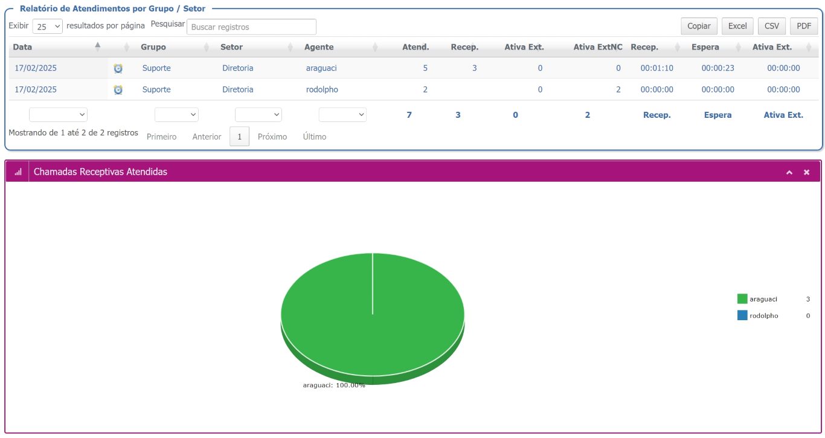Click the sort arrows on the Data column

coord(98,47)
